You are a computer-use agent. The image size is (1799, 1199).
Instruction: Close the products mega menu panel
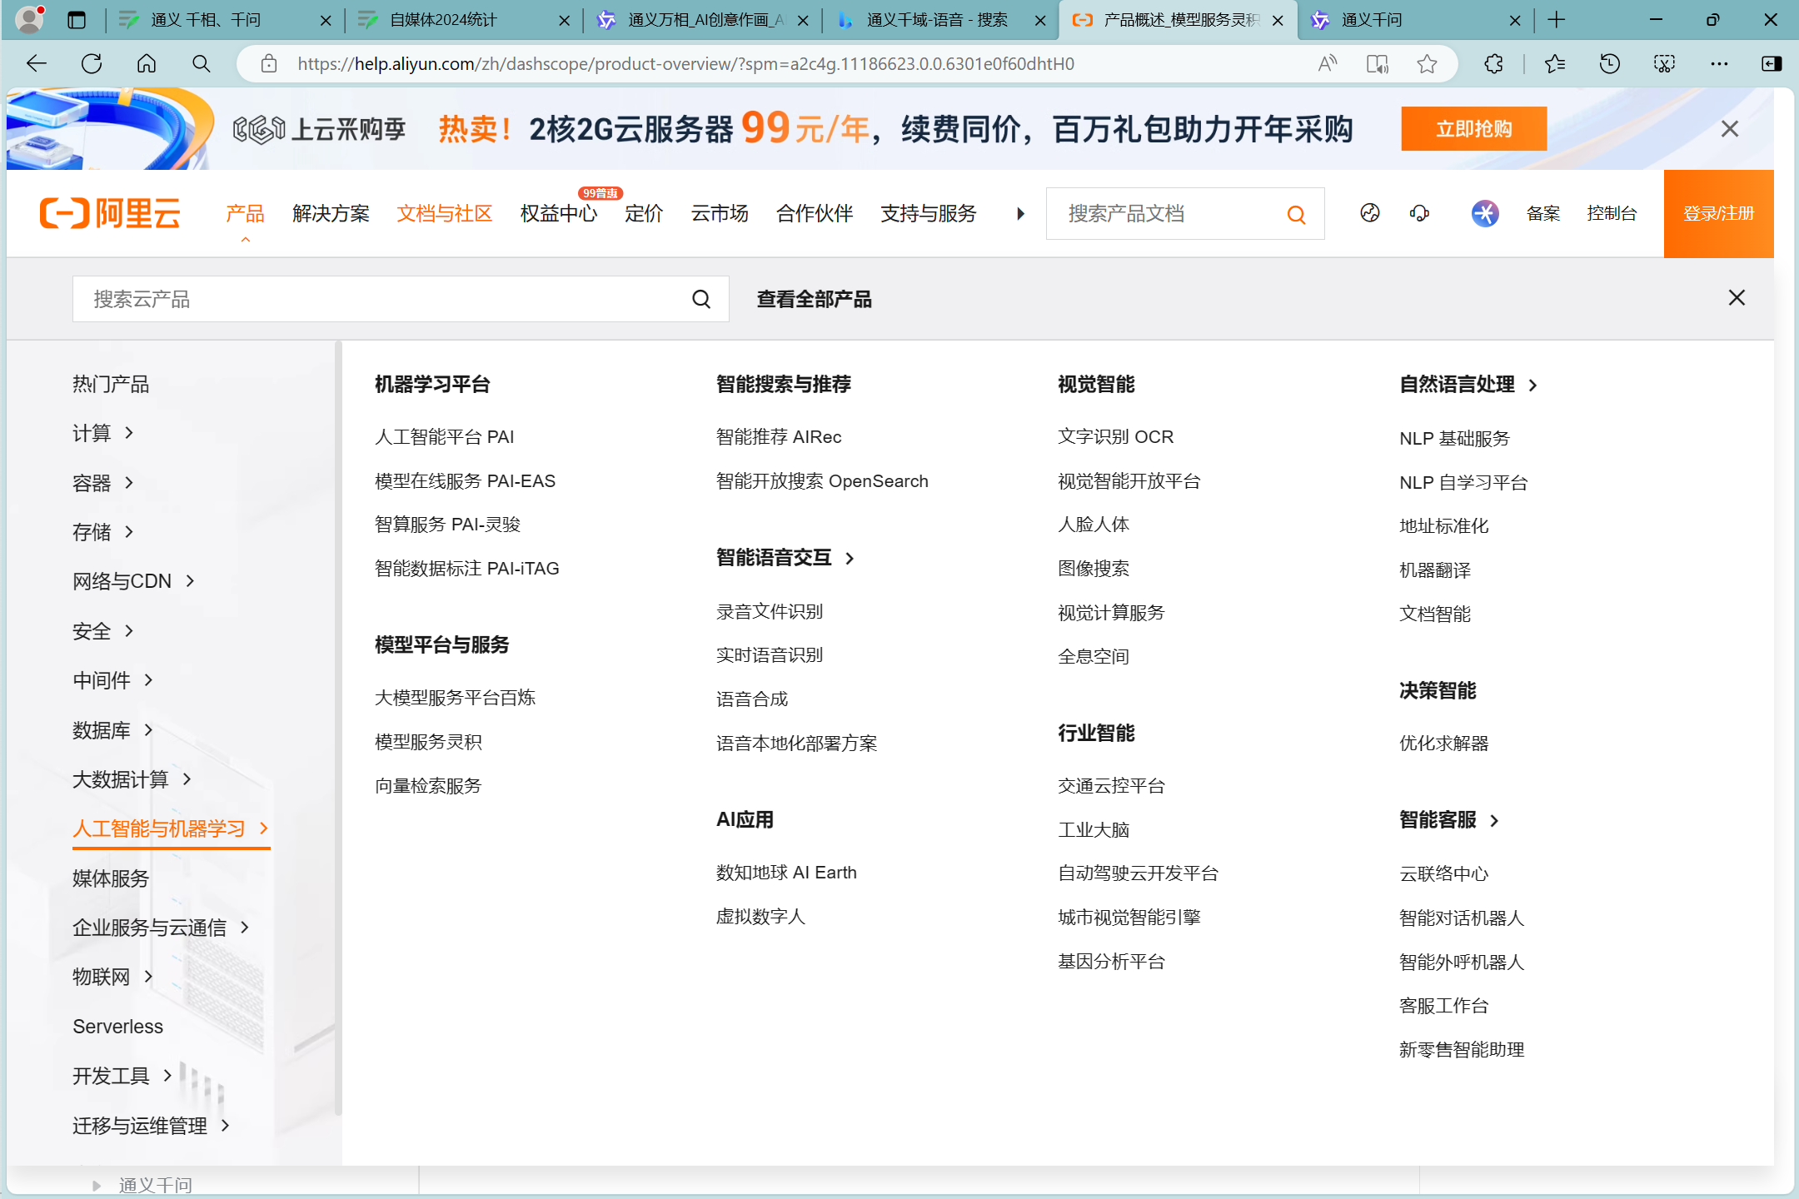tap(1737, 297)
